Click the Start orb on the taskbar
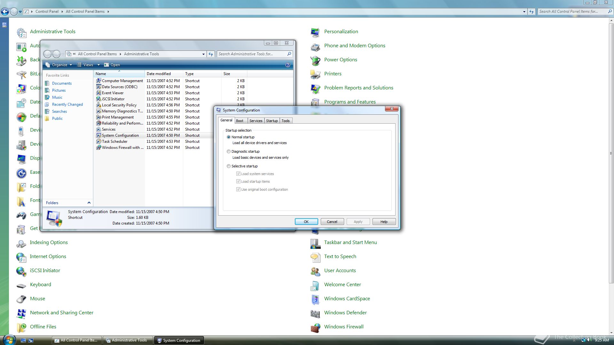Image resolution: width=614 pixels, height=345 pixels. (x=9, y=340)
